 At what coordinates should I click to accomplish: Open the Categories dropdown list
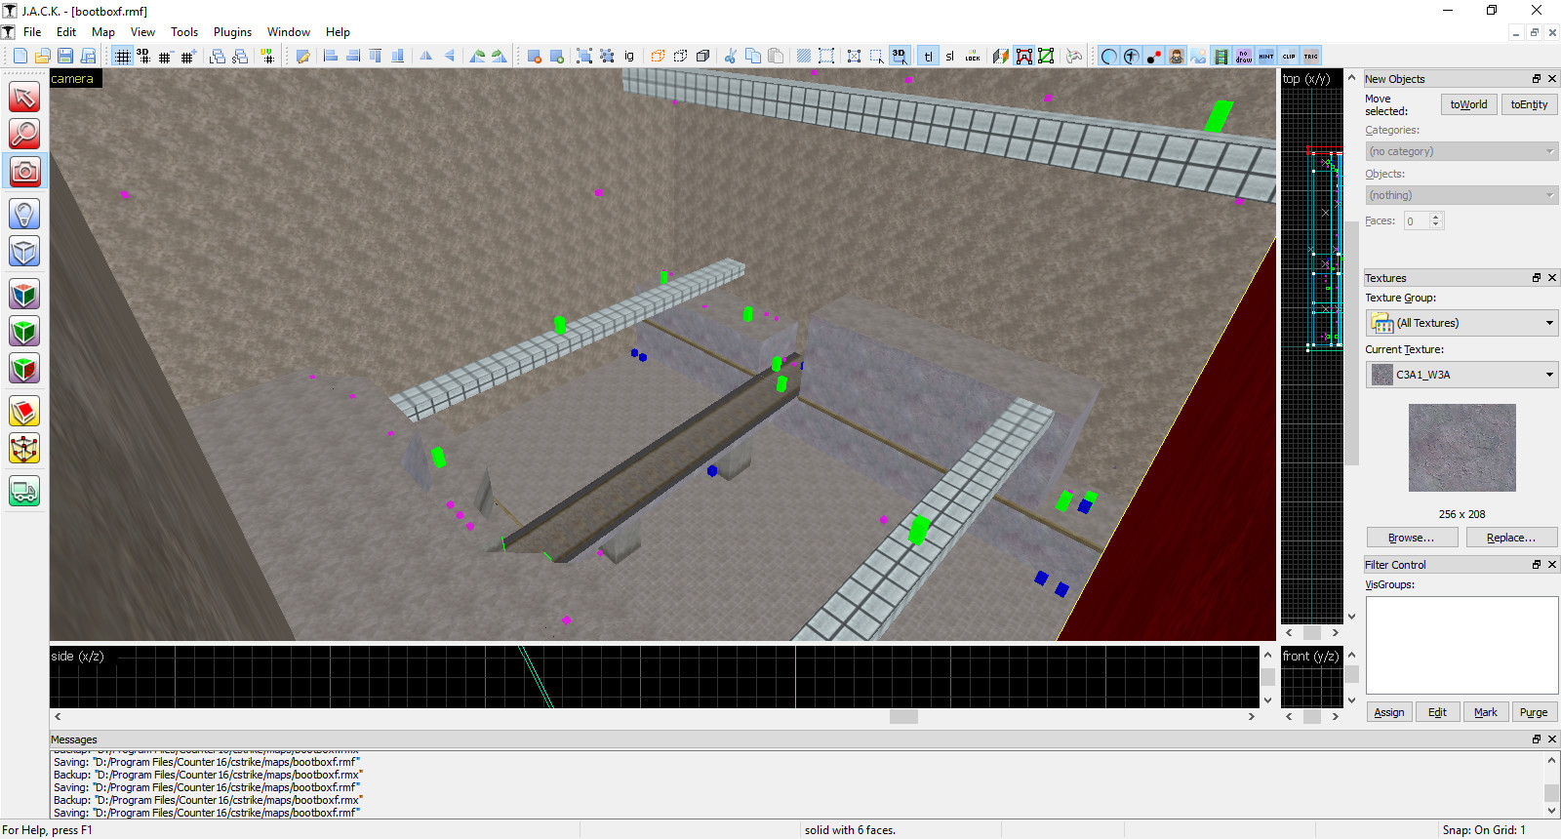point(1461,151)
